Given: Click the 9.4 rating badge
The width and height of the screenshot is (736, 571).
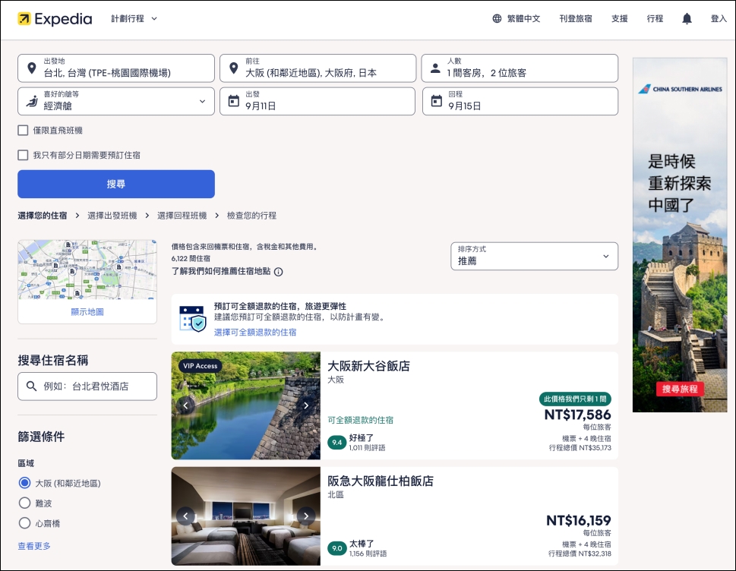Looking at the screenshot, I should pos(336,443).
